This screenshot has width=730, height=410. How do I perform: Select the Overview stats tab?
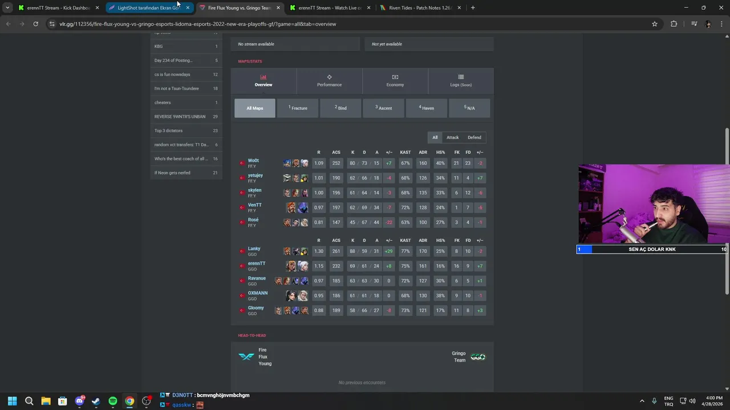click(263, 80)
